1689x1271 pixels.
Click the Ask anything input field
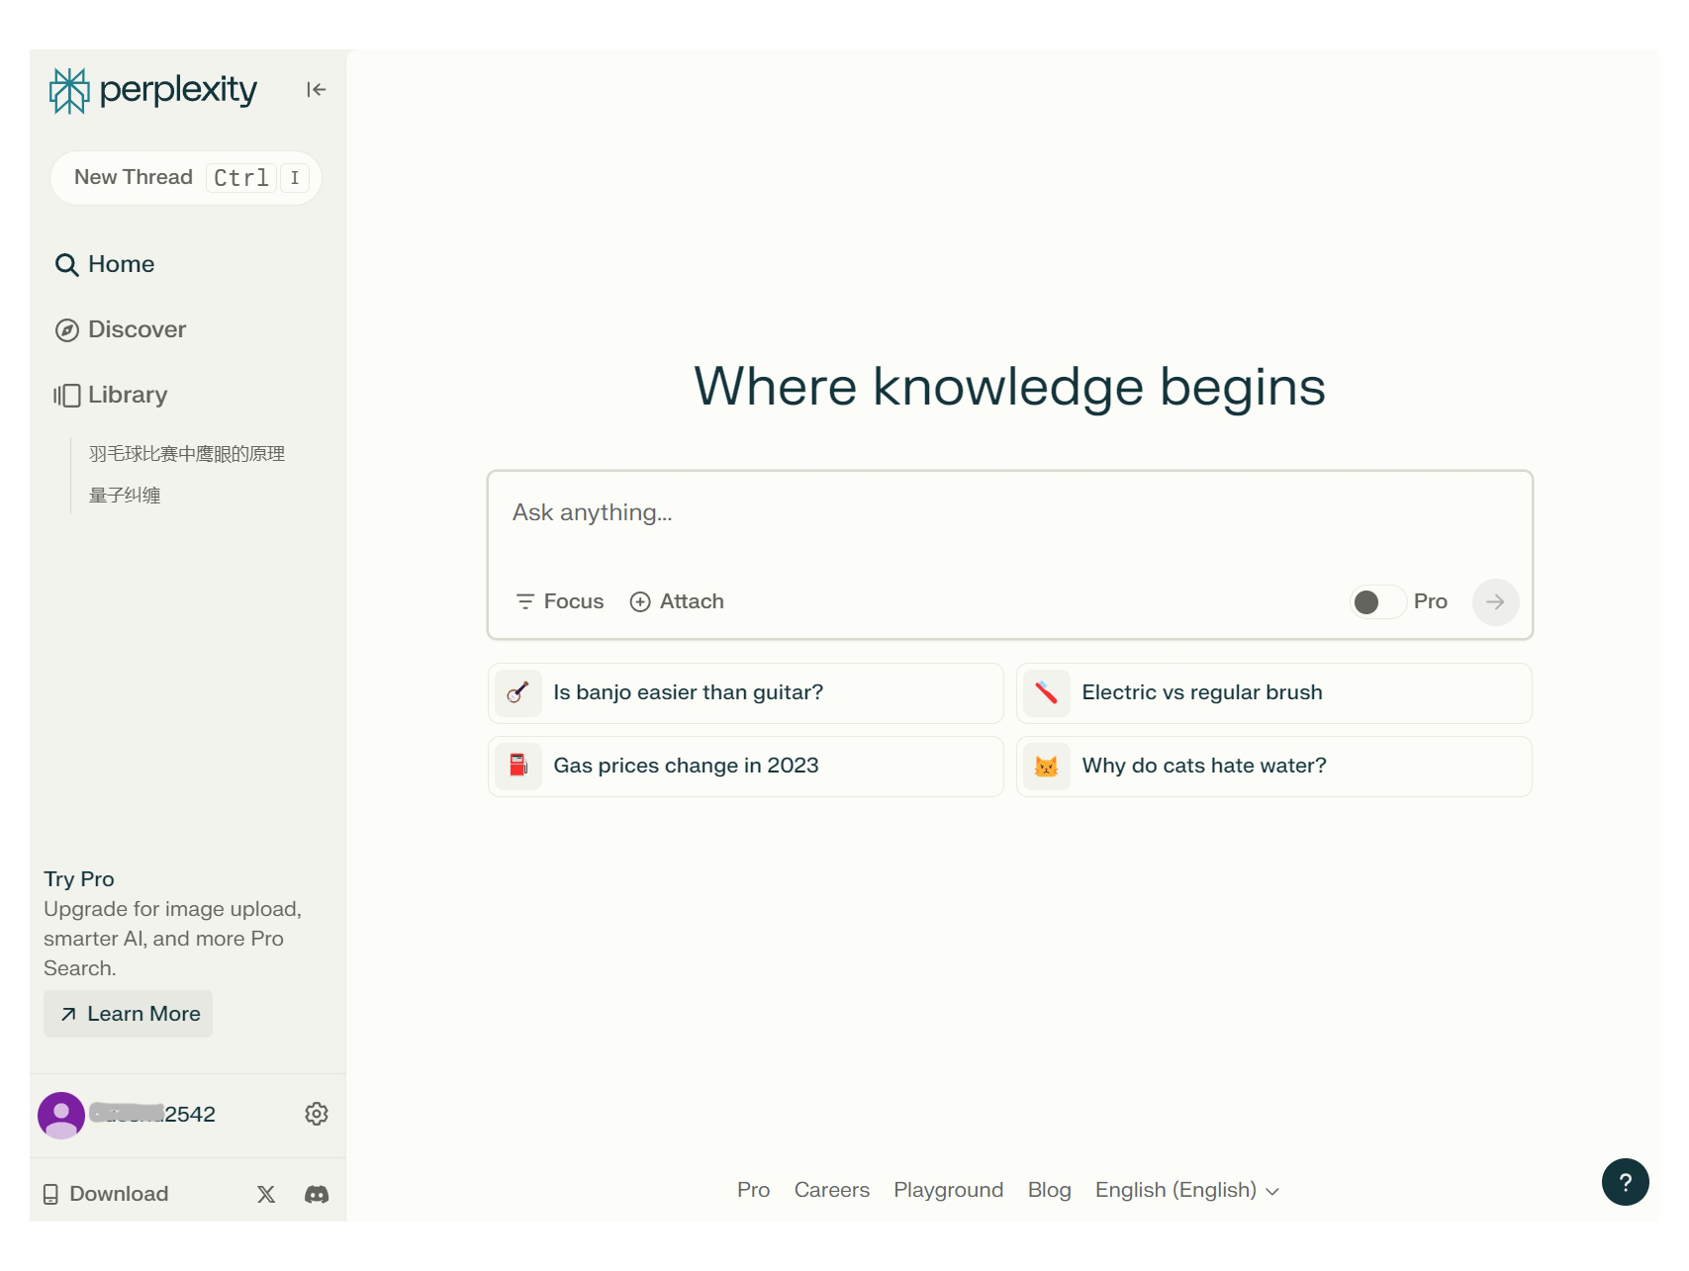(1009, 513)
